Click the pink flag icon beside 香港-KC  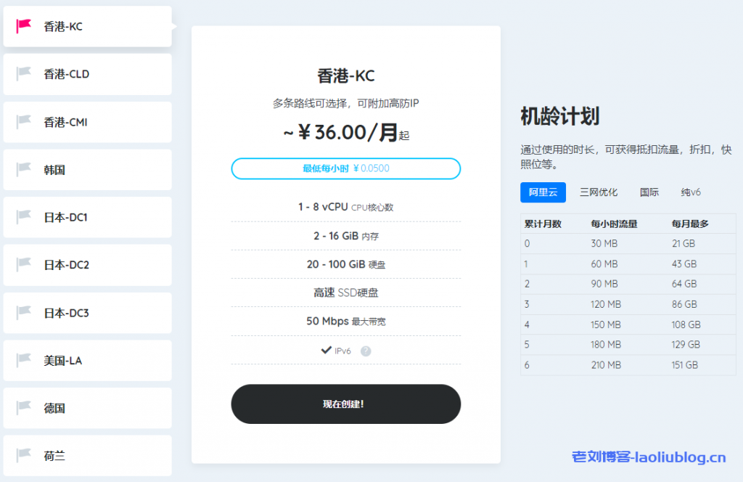(x=22, y=26)
